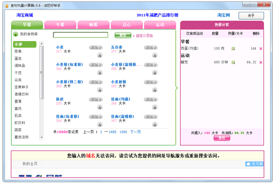The height and width of the screenshot is (183, 274).
Task: Select 坚果种子 category in sidebar
Action: click(21, 87)
